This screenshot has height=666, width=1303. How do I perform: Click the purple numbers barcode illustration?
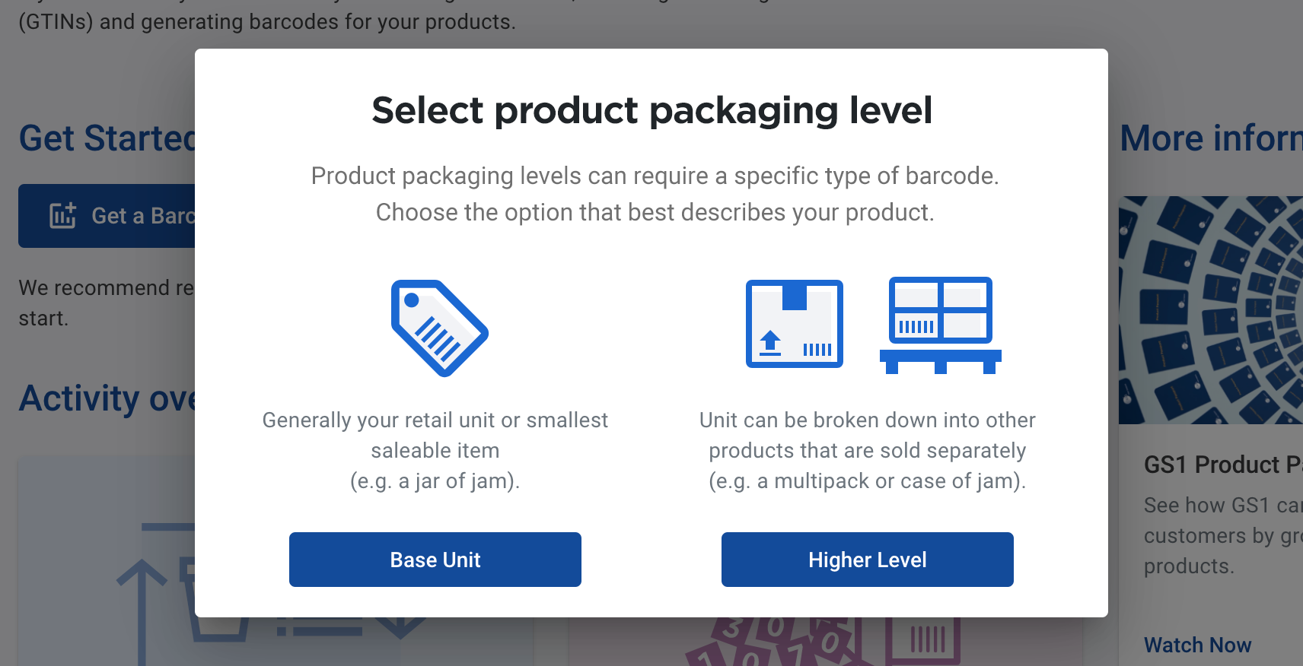click(822, 642)
